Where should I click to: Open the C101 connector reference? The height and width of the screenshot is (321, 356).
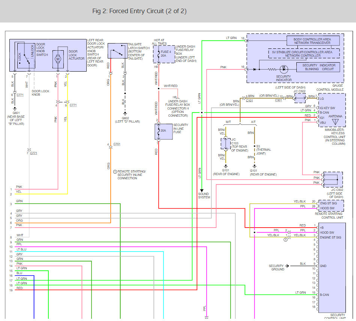249,100
